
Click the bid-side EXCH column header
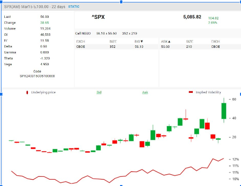[x=80, y=42]
